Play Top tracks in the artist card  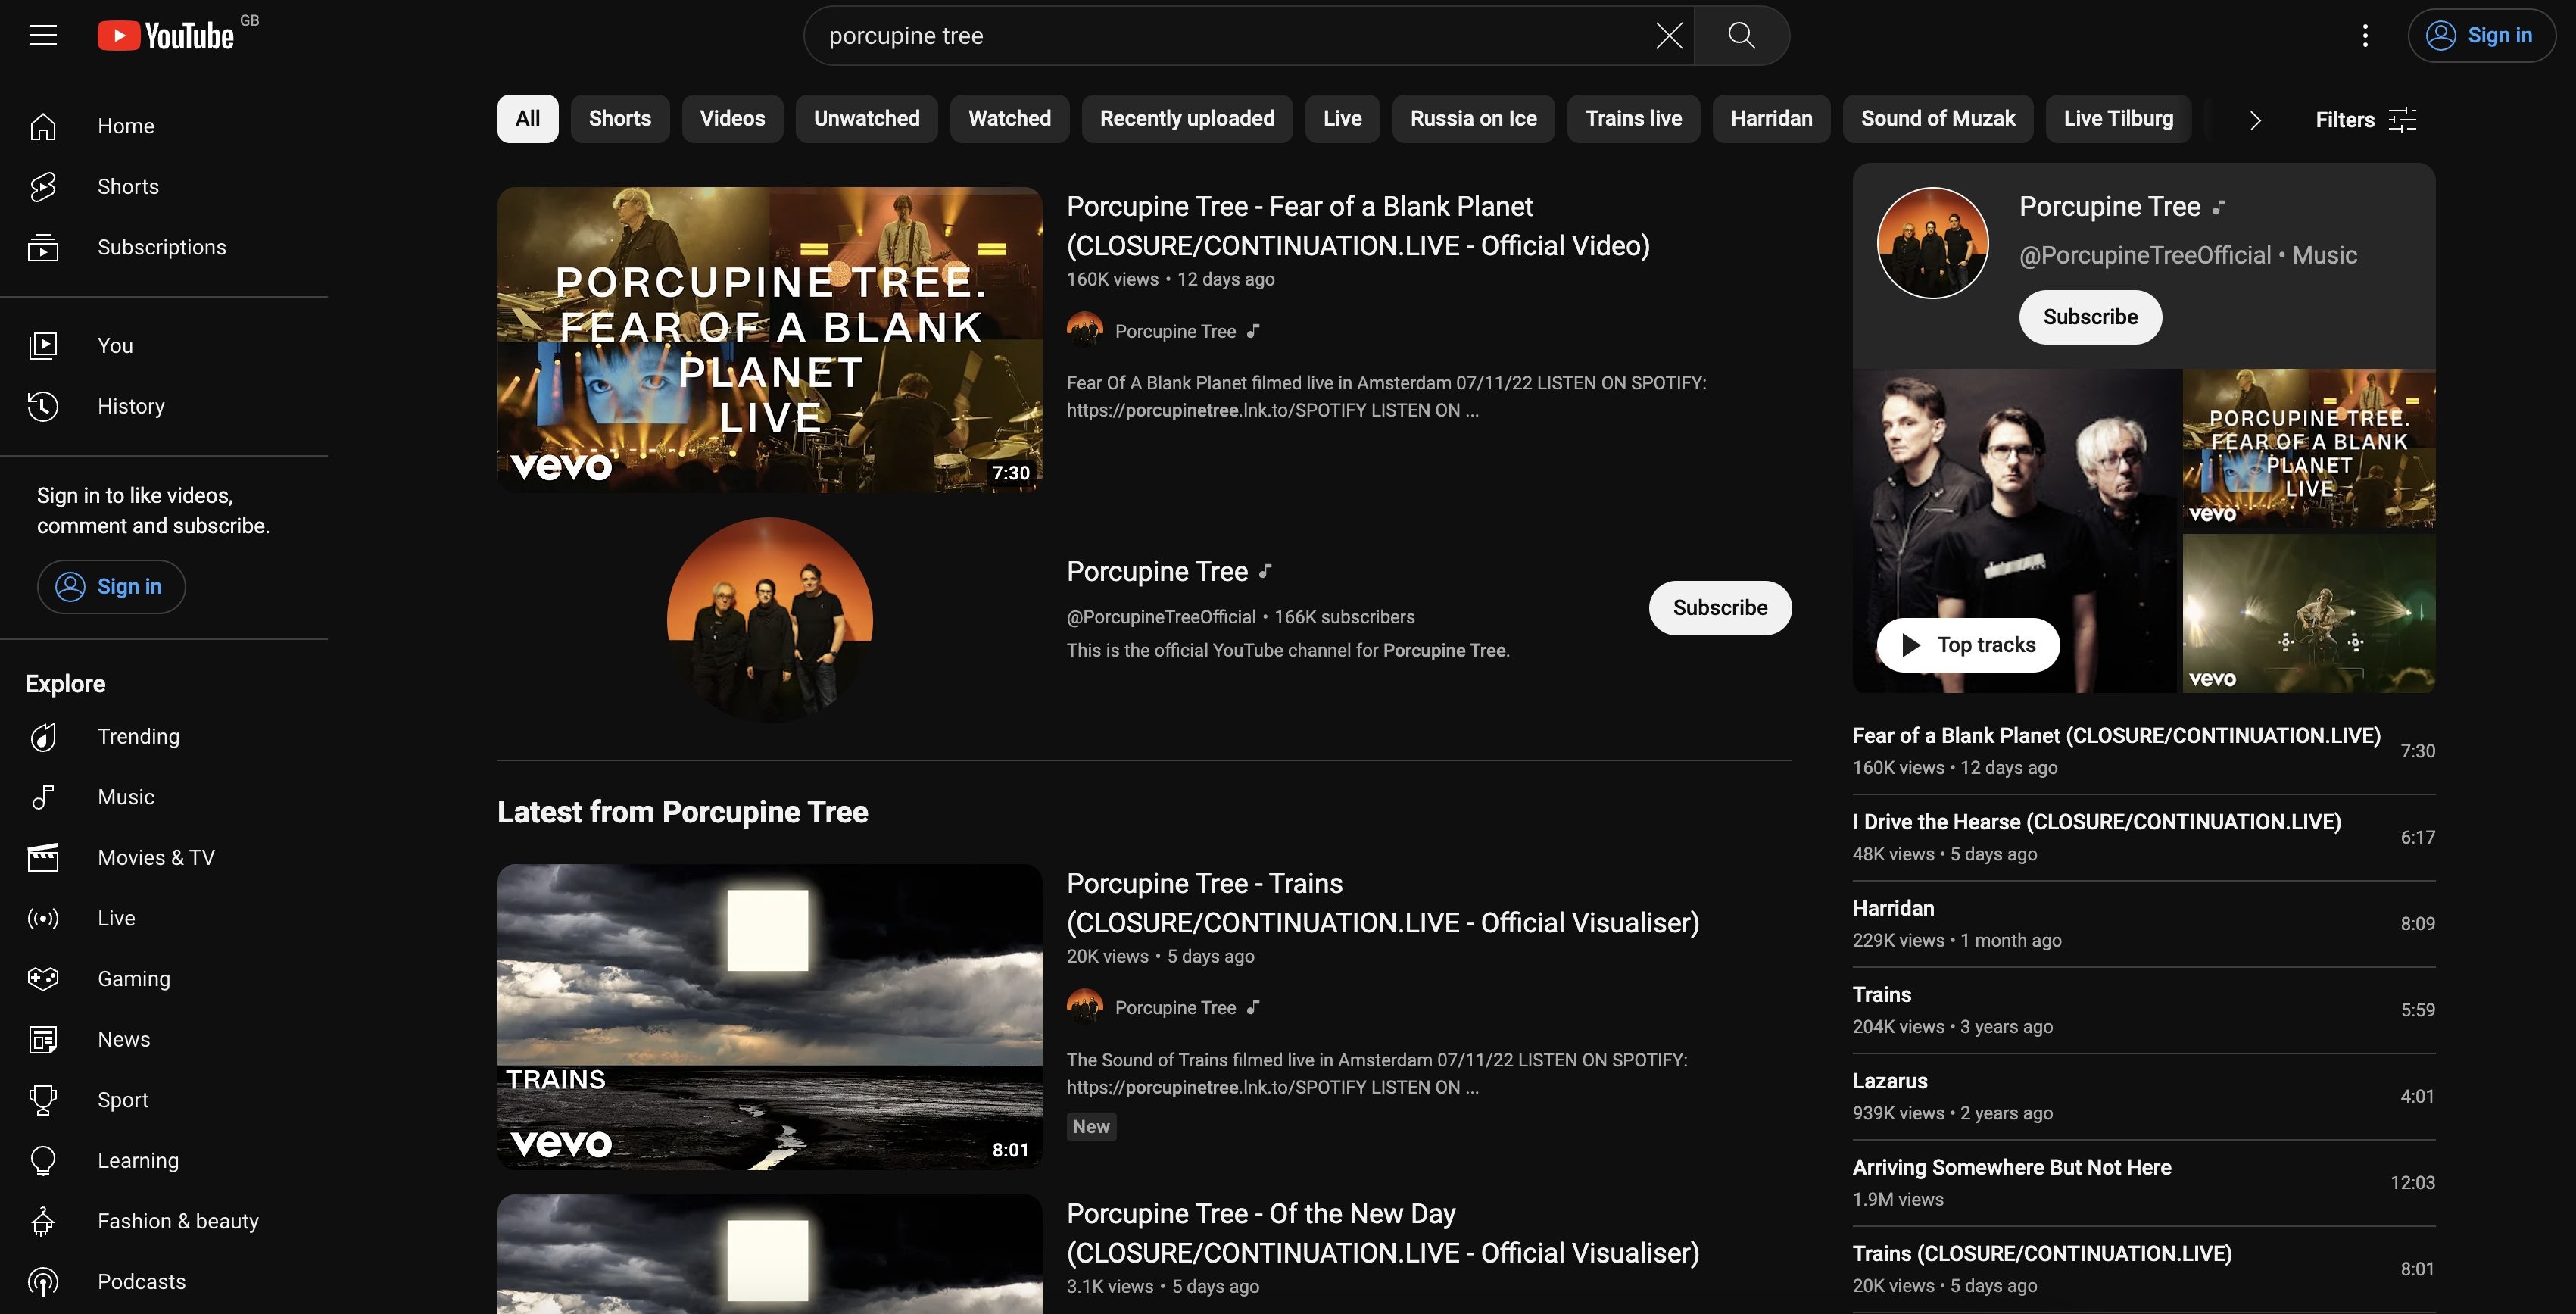1967,645
